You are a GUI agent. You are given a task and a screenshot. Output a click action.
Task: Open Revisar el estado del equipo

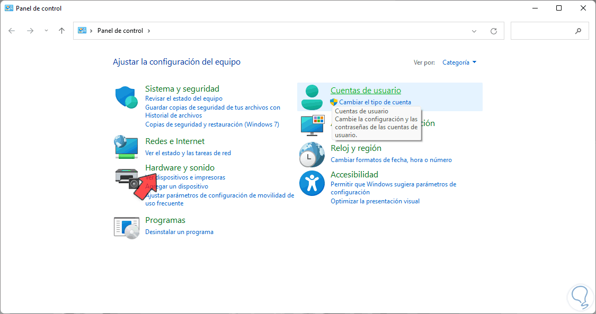pos(184,98)
